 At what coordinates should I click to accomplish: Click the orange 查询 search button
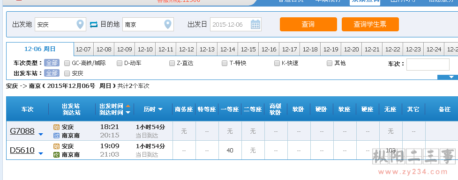(308, 24)
